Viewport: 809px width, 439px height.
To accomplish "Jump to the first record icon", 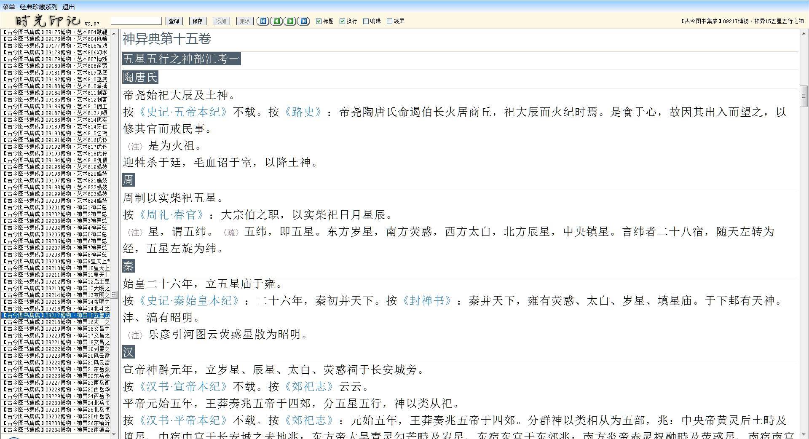I will pos(263,21).
